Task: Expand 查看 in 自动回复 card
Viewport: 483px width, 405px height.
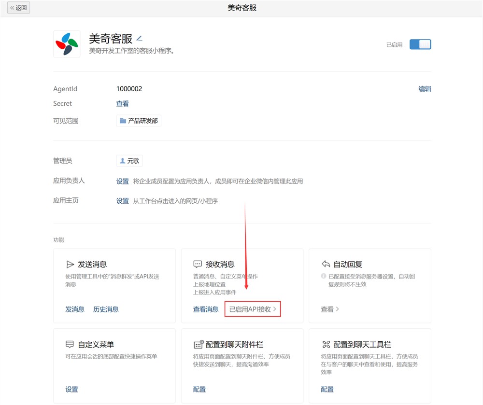Action: (329, 309)
